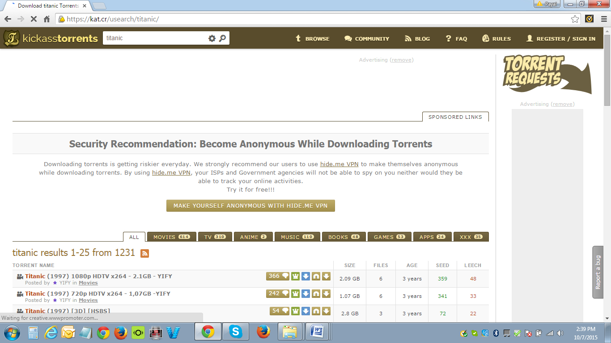Open FAQ in site navigation
The height and width of the screenshot is (343, 611).
coord(456,39)
